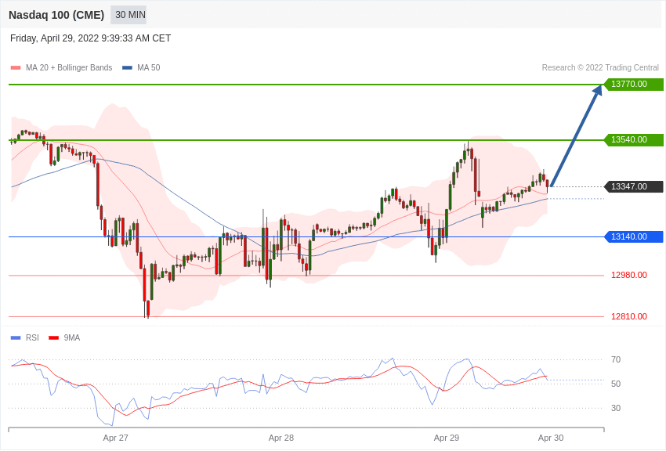Click the RSI 50 level label
The height and width of the screenshot is (451, 666).
tap(616, 384)
